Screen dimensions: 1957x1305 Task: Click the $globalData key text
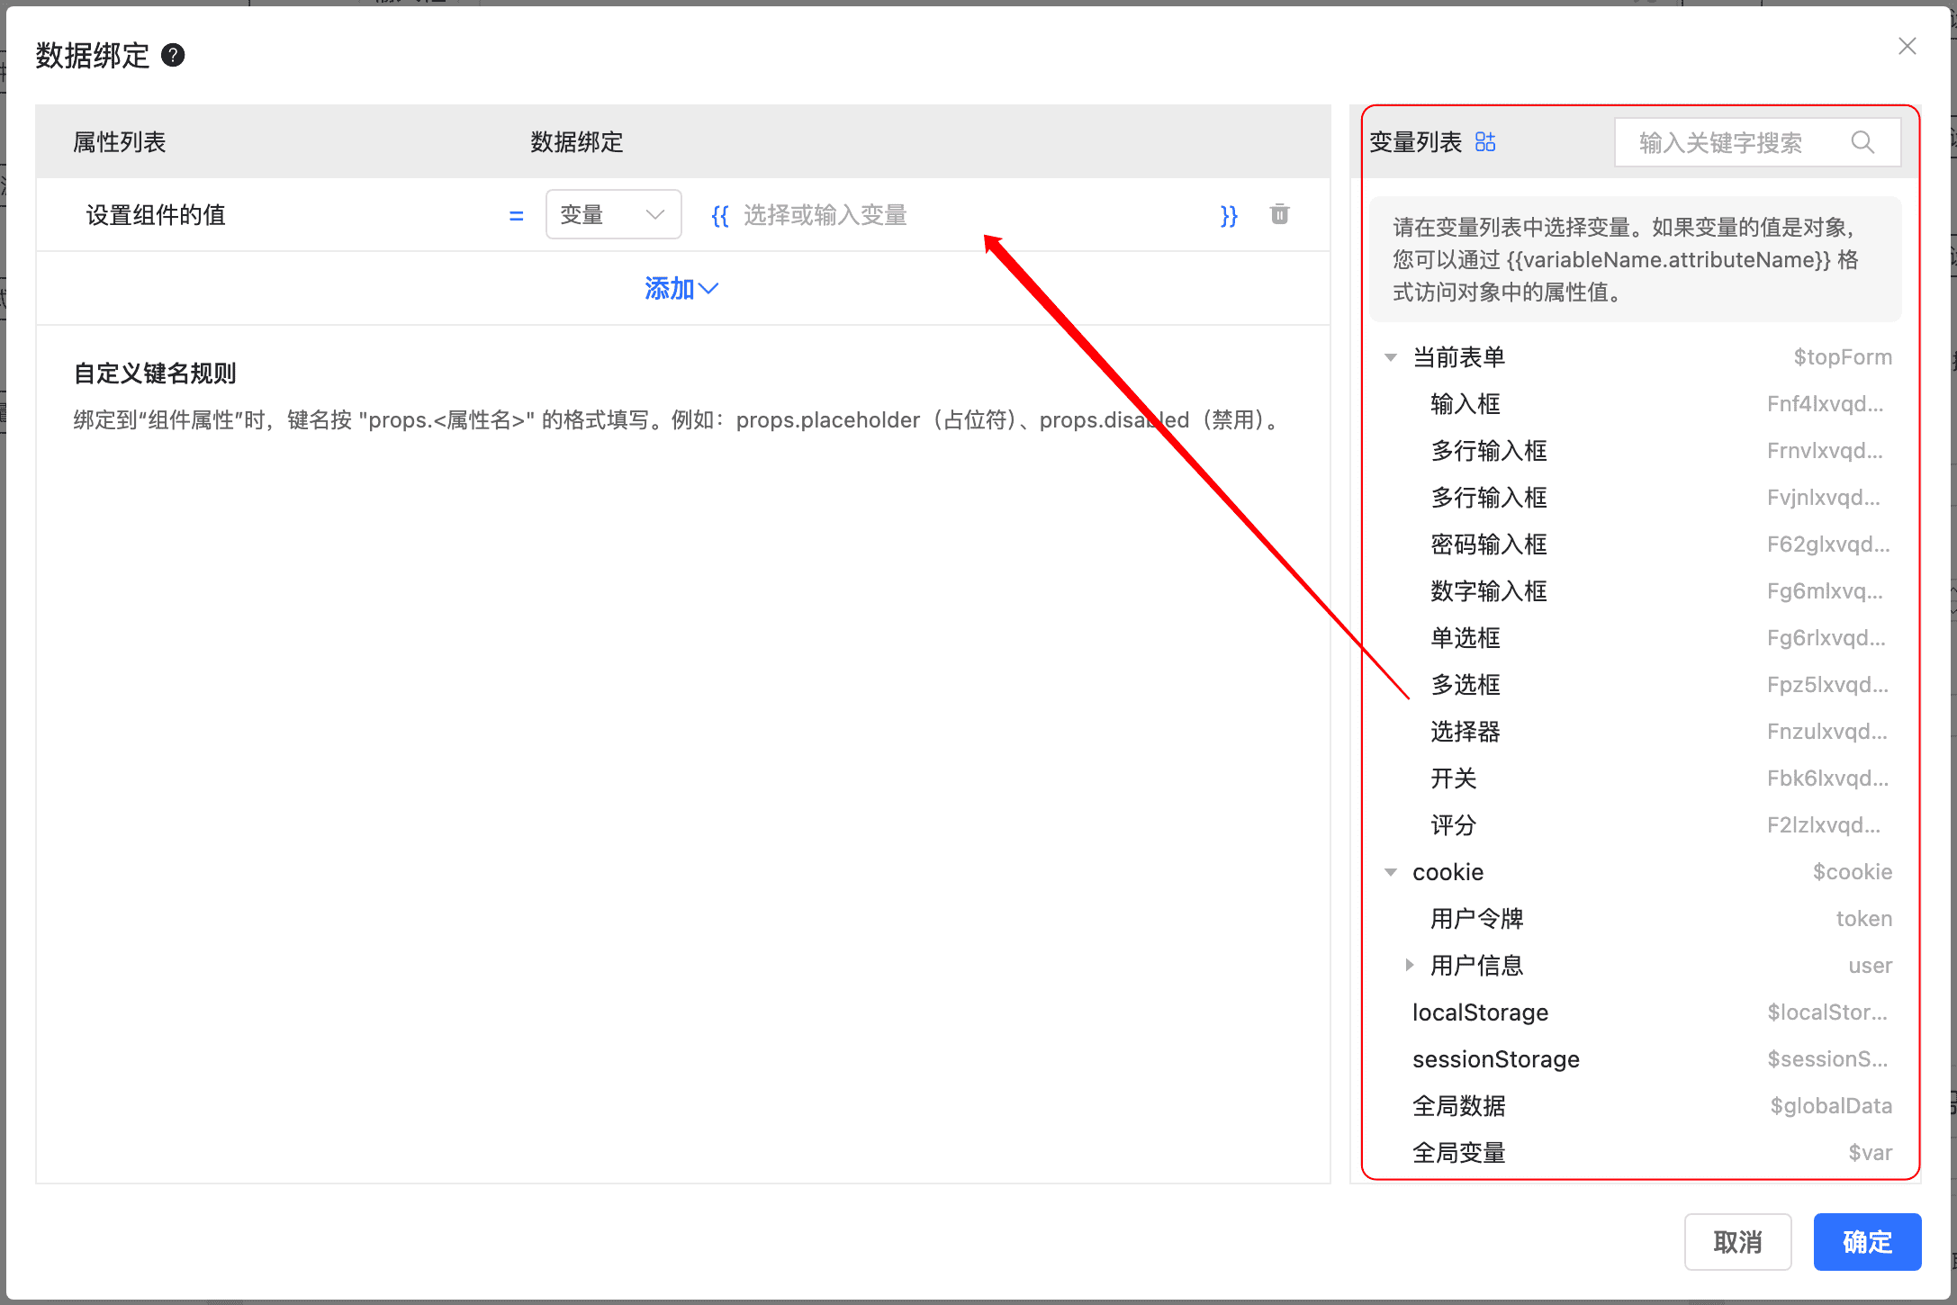pos(1831,1106)
